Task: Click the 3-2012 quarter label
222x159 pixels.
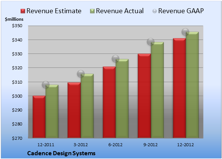Action: coord(81,145)
